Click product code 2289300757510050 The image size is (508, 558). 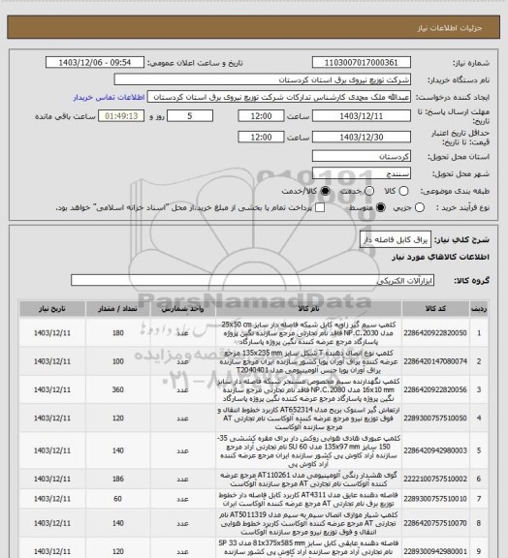435,418
